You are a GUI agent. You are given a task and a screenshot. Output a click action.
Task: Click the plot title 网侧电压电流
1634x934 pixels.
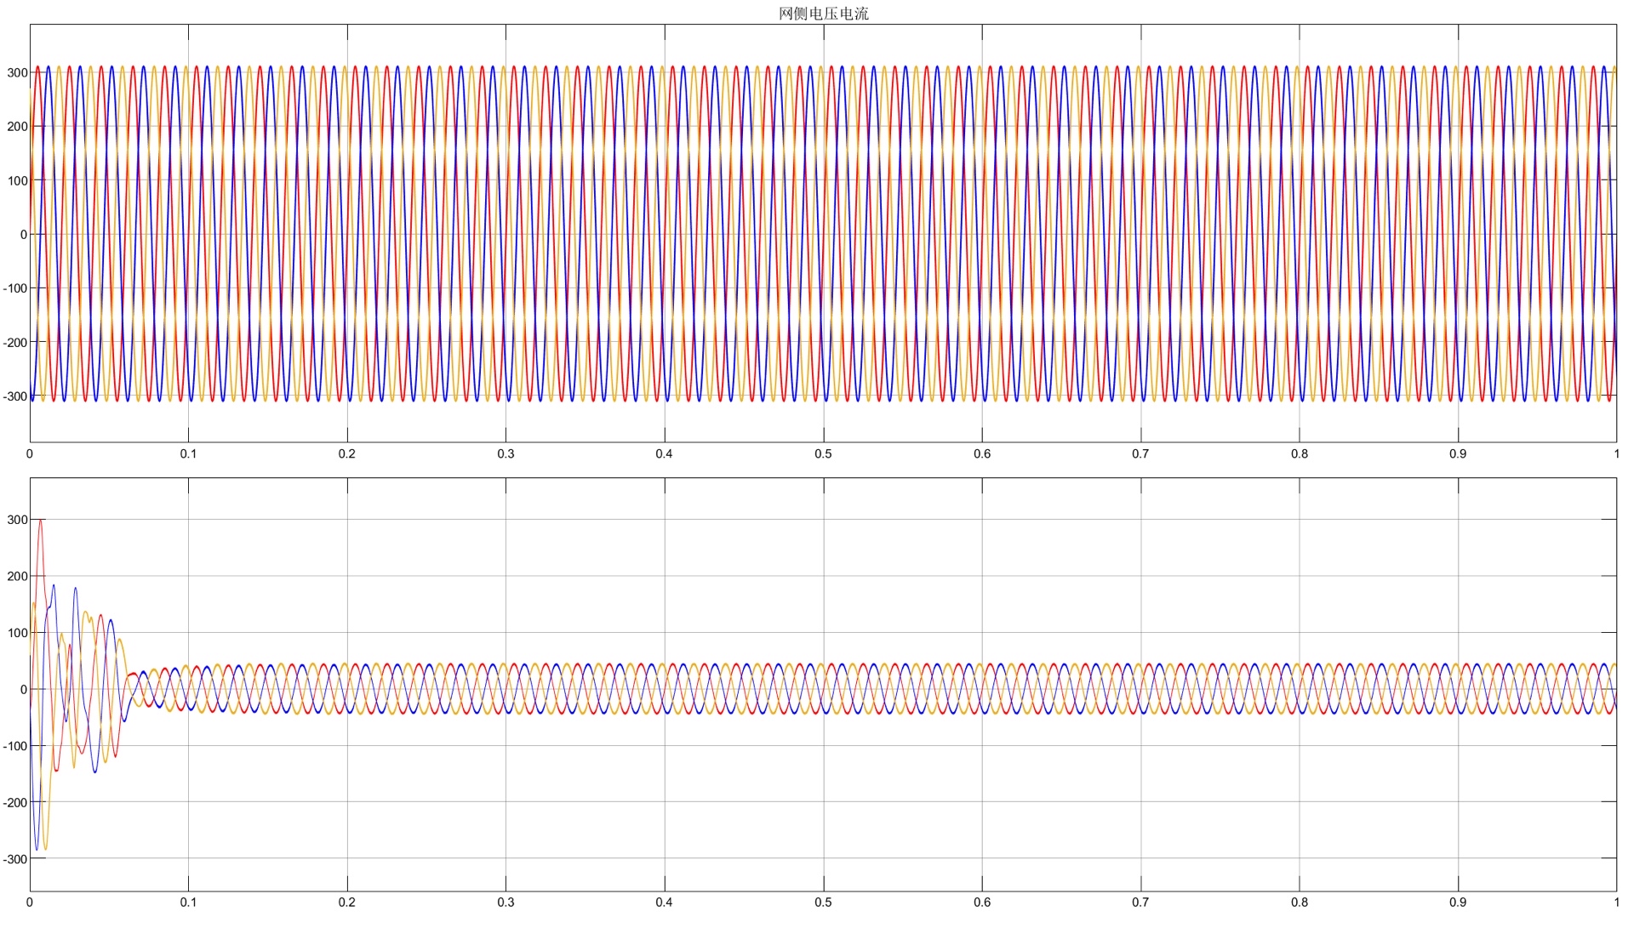click(823, 14)
